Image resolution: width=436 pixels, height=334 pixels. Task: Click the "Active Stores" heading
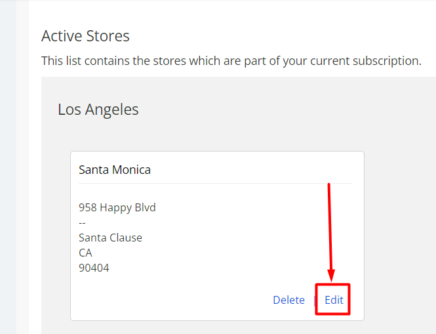(85, 35)
